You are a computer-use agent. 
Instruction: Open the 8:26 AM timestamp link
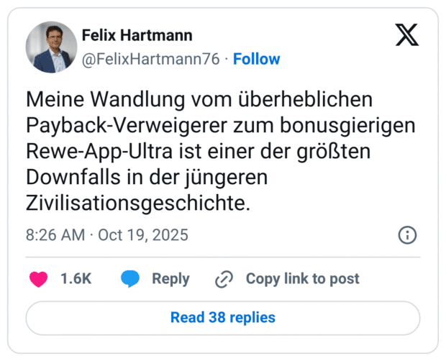click(x=57, y=235)
